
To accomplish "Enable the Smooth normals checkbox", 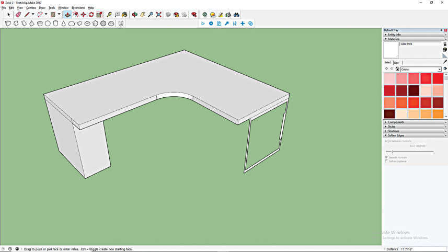I will [386, 157].
